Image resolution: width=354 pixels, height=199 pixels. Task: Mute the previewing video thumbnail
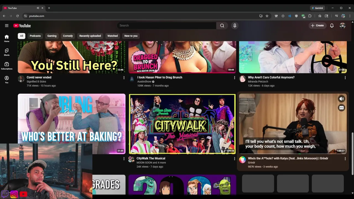pos(342,99)
